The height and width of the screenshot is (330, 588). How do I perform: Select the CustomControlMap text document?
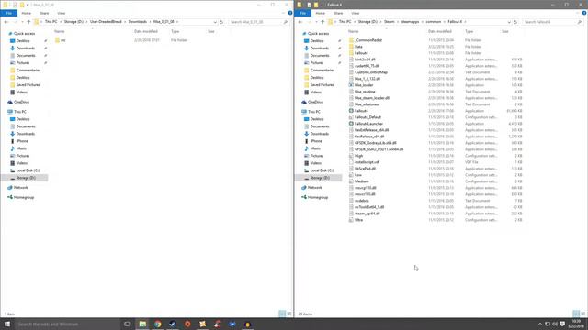(x=371, y=72)
